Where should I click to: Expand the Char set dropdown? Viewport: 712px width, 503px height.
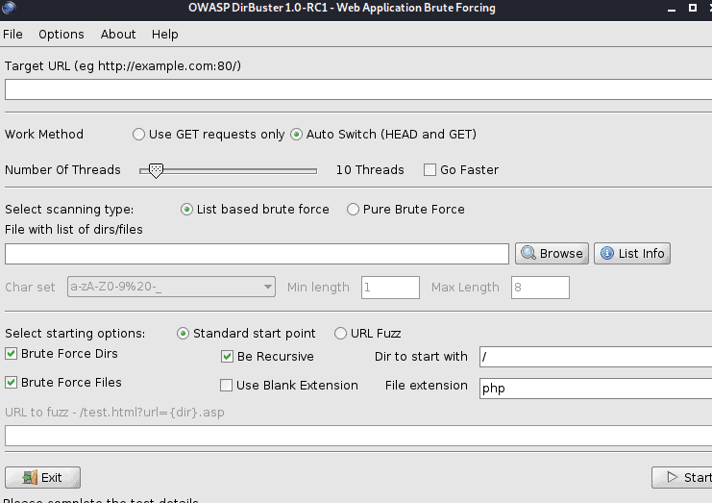coord(267,287)
